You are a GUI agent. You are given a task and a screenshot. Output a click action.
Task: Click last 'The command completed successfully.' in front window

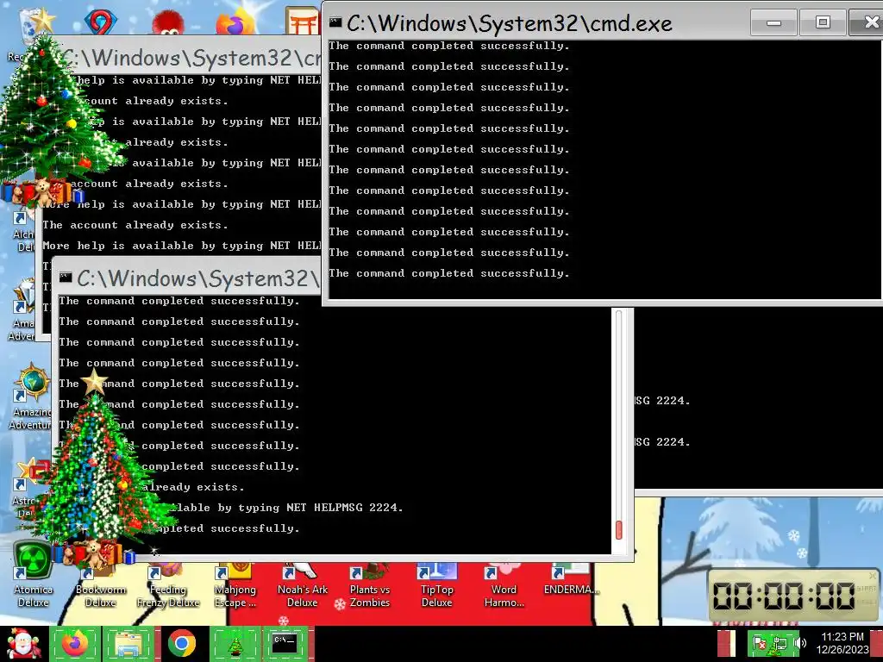click(448, 273)
